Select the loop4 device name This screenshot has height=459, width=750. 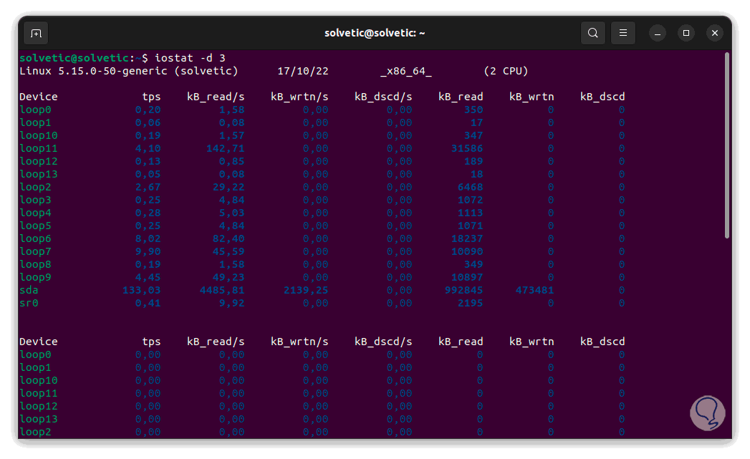35,213
